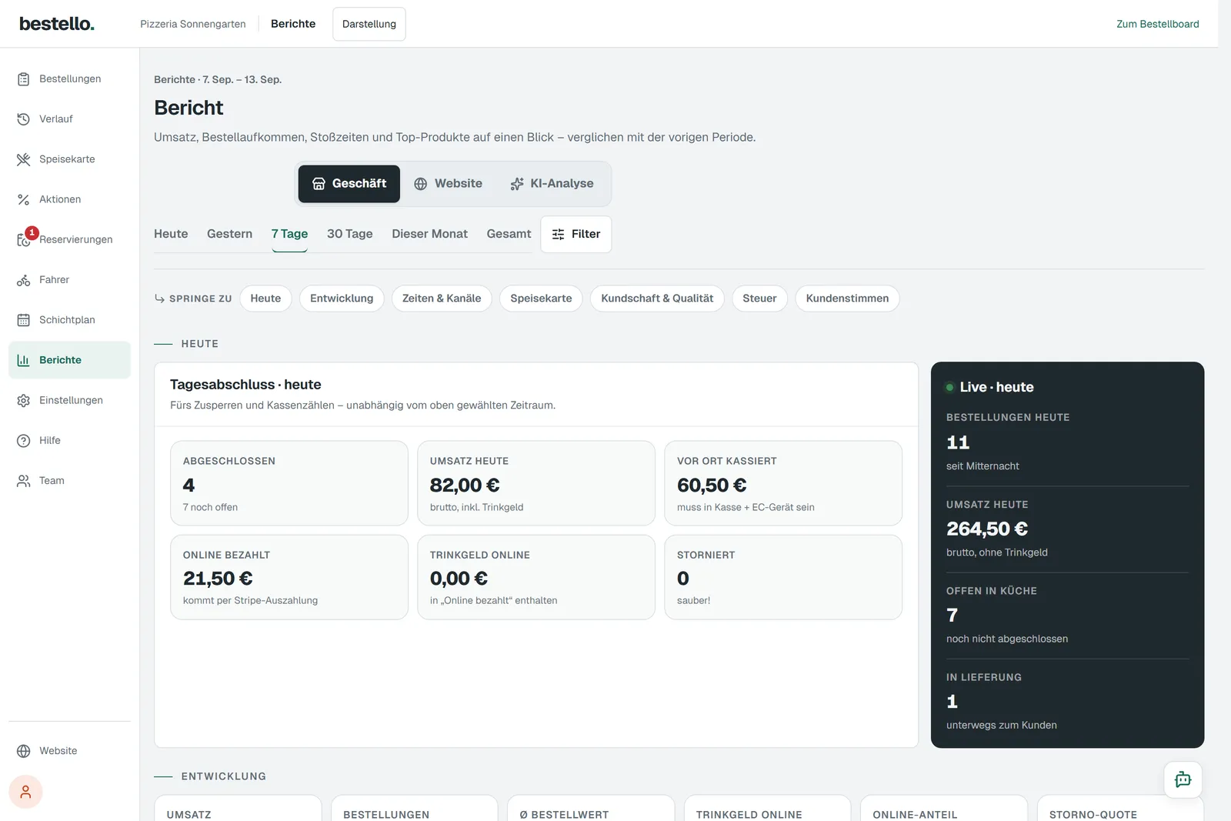Click the Schichtplan calendar icon
This screenshot has width=1231, height=821.
24,320
